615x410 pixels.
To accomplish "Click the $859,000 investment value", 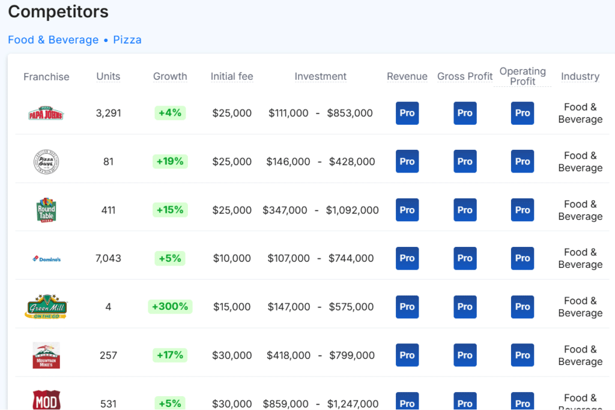I will click(285, 404).
